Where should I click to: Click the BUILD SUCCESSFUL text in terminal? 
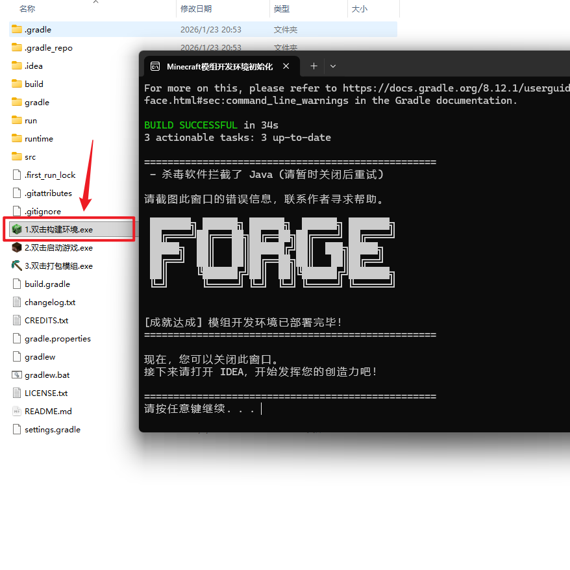click(190, 125)
